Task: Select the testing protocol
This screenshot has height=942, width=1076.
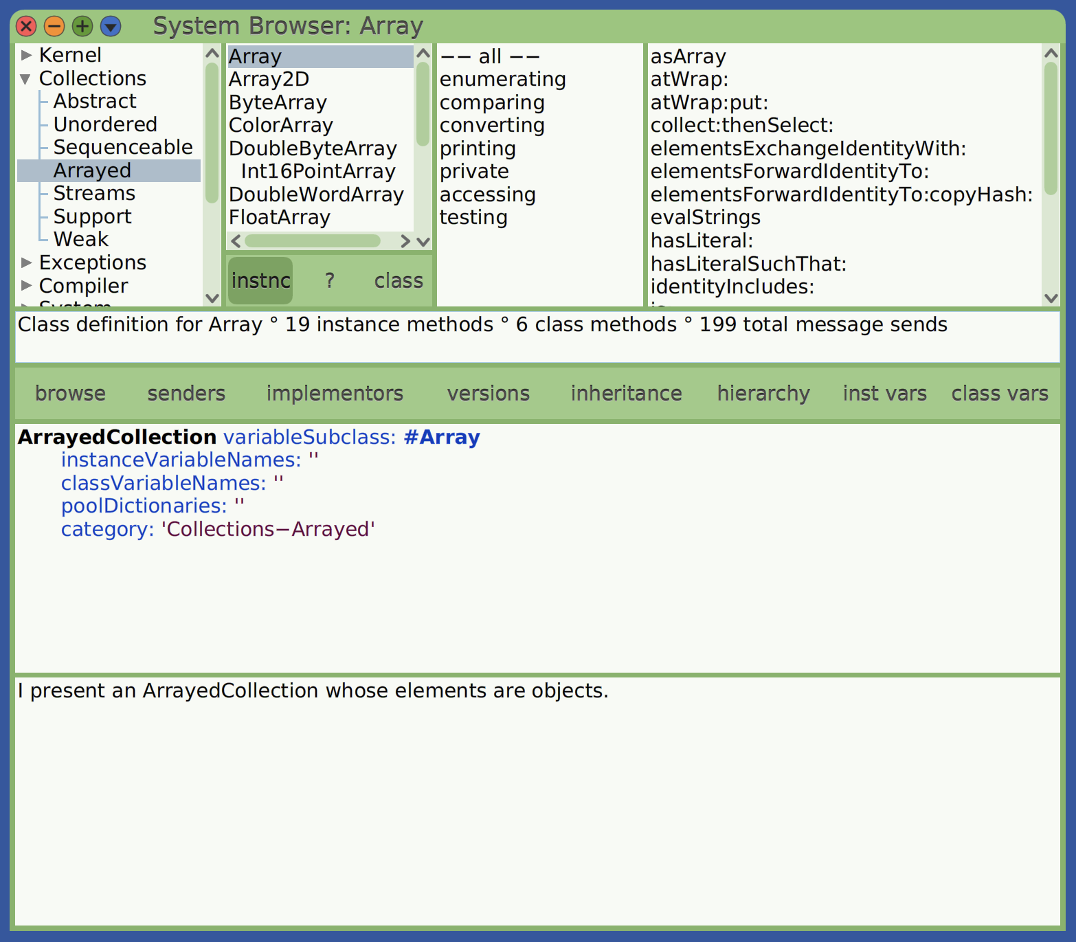Action: pyautogui.click(x=474, y=217)
